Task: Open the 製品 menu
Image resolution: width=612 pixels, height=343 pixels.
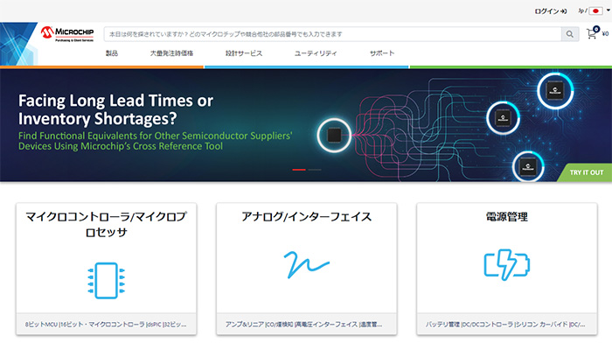Action: [112, 53]
